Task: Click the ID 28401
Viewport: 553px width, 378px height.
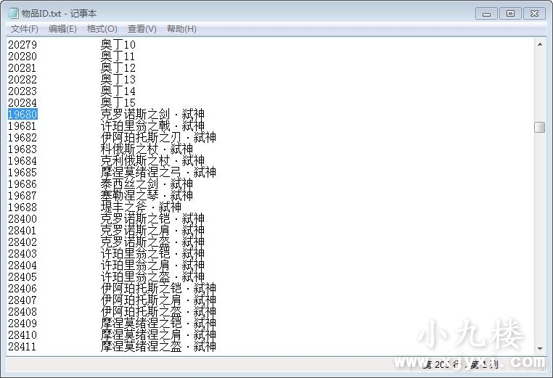Action: coord(22,231)
